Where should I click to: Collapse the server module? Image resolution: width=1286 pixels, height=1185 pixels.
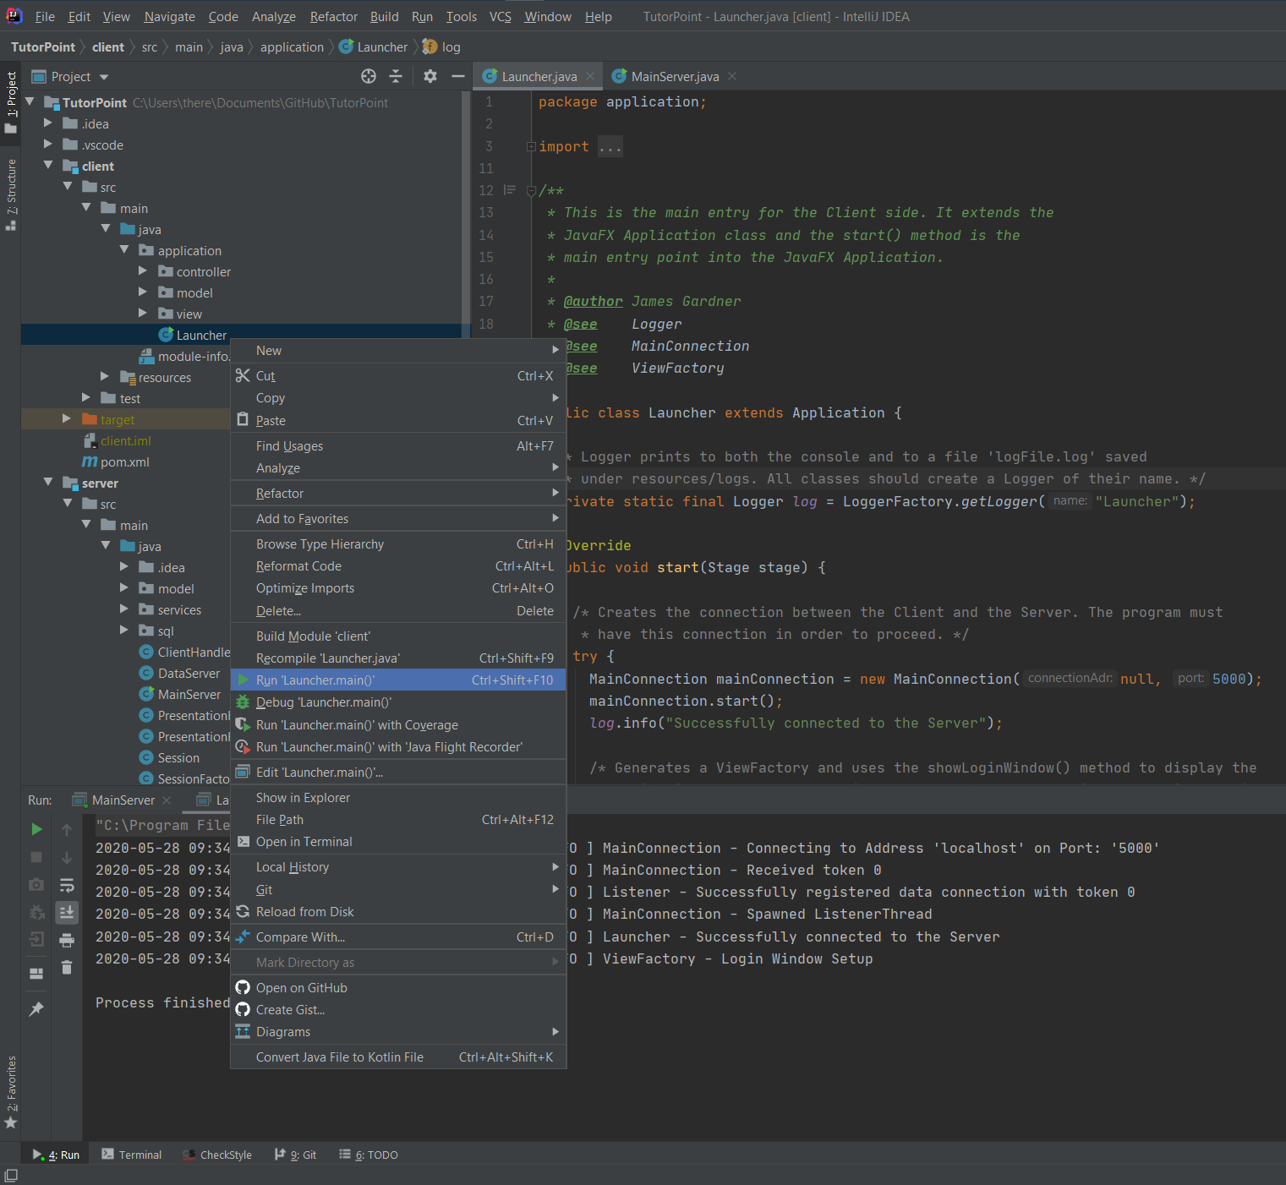[x=48, y=483]
